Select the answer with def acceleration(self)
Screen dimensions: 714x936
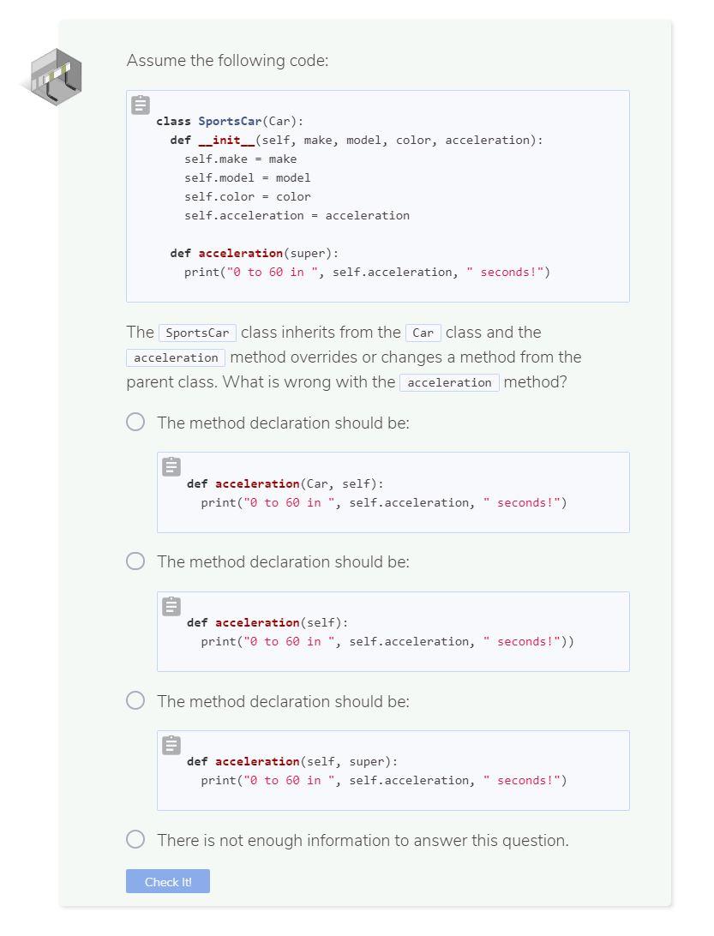pyautogui.click(x=135, y=561)
